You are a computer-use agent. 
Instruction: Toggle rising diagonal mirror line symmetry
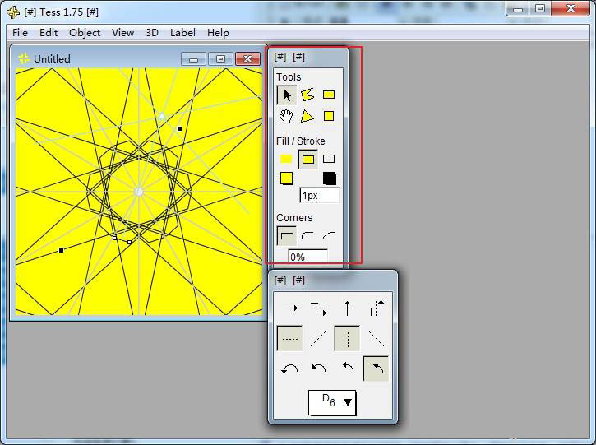318,338
